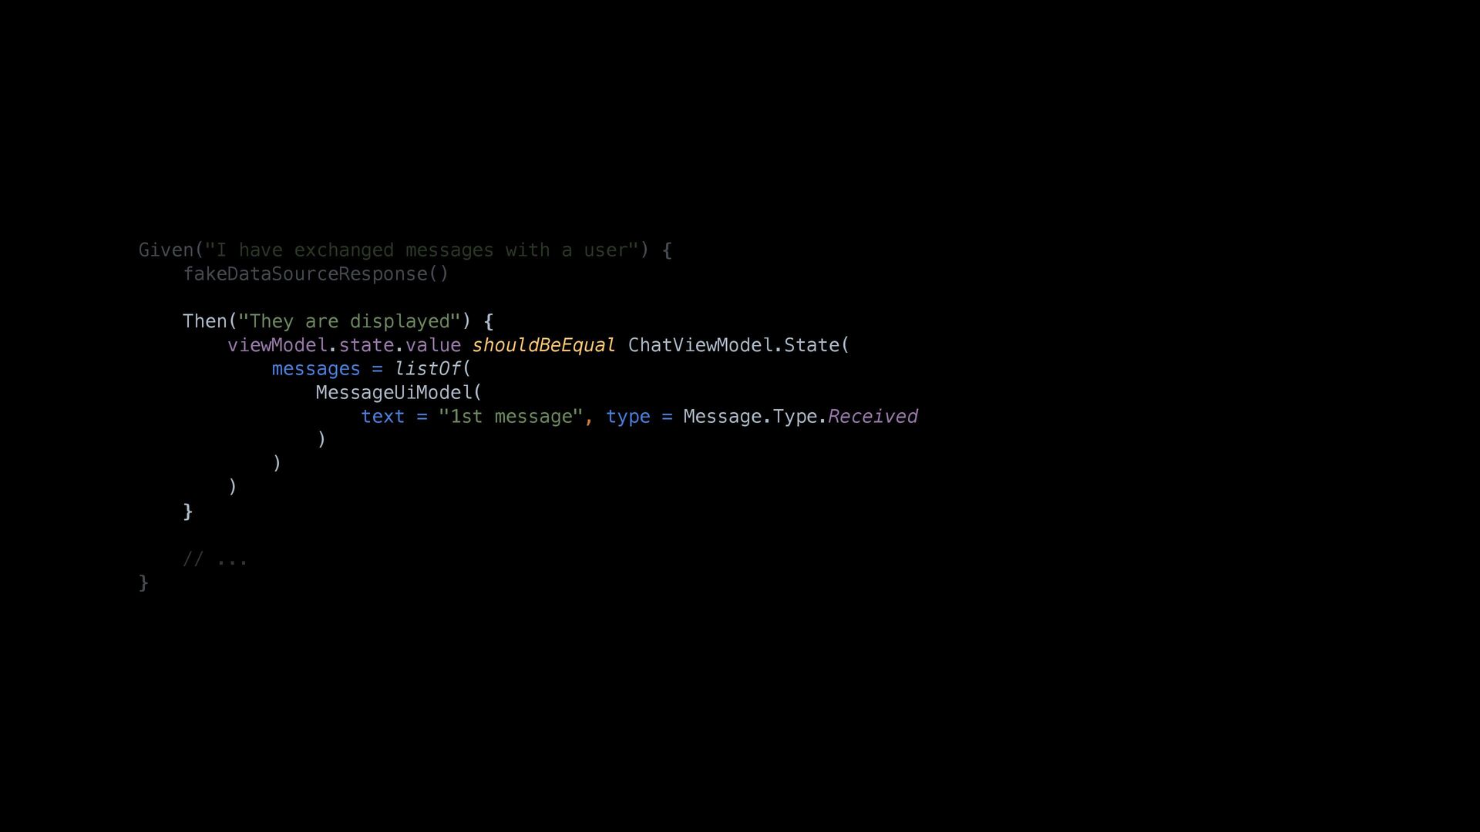Click the shouldBeEqual infix function
This screenshot has width=1480, height=832.
pyautogui.click(x=543, y=345)
